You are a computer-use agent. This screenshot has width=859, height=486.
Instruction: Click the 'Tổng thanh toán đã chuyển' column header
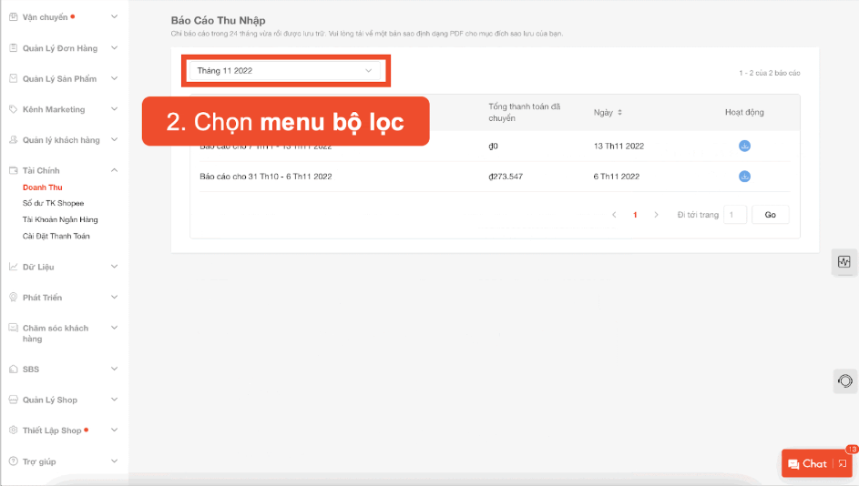(x=525, y=112)
